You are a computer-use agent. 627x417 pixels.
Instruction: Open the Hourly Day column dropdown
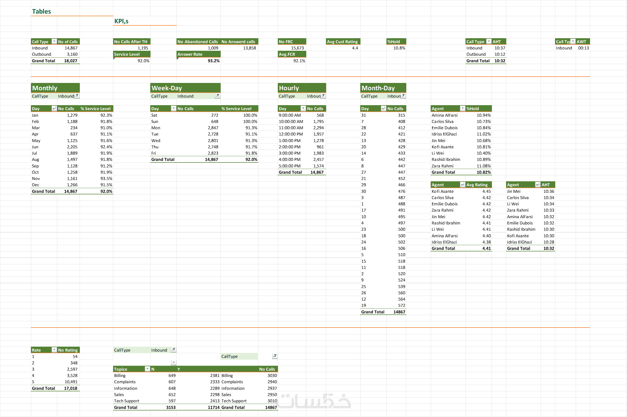pos(303,109)
